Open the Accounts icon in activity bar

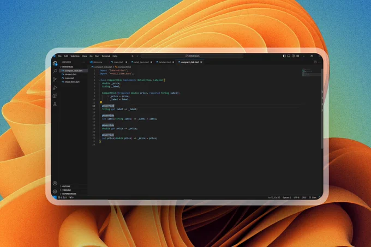tap(55, 183)
